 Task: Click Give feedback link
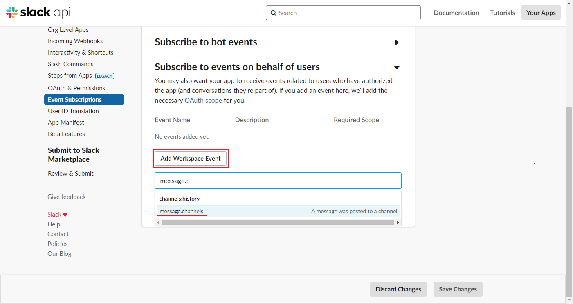(x=67, y=197)
